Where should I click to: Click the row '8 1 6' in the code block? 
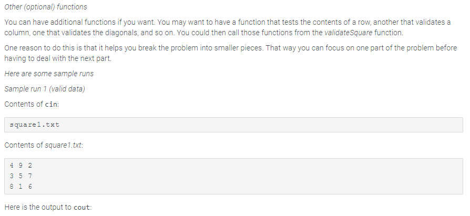pos(21,186)
